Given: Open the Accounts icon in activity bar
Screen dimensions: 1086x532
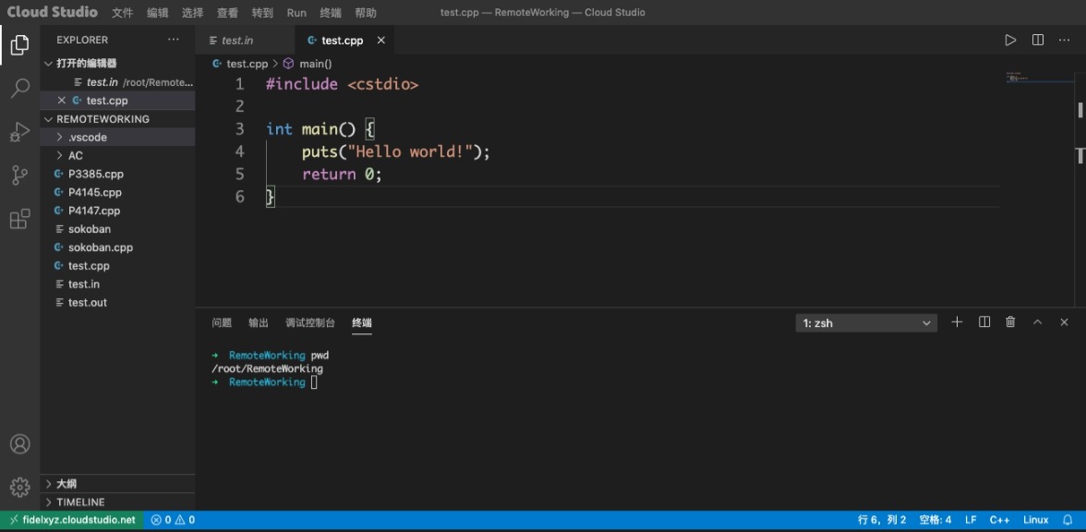Looking at the screenshot, I should click(x=19, y=444).
